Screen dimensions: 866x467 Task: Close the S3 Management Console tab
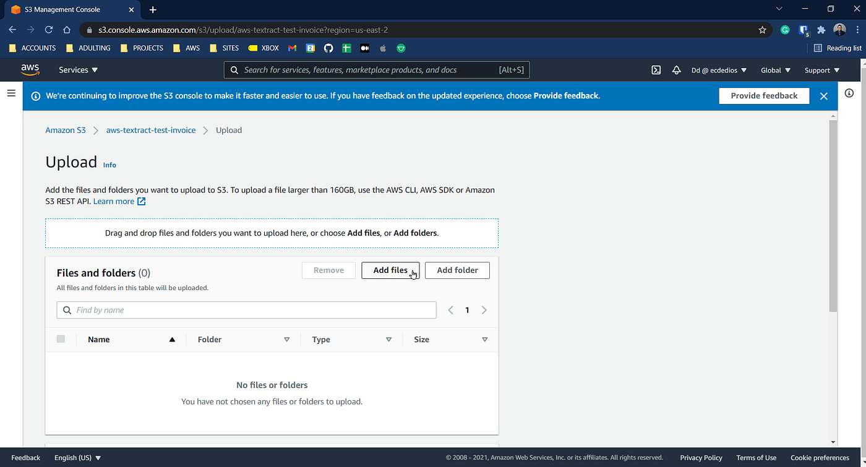pyautogui.click(x=131, y=10)
